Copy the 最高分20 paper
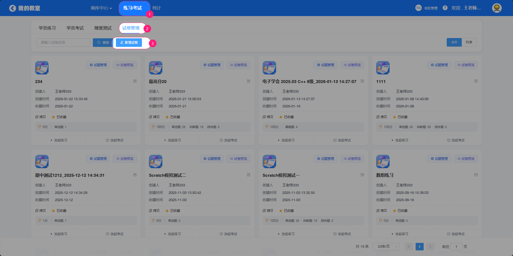Viewport: 513px width, 256px height. [x=154, y=117]
